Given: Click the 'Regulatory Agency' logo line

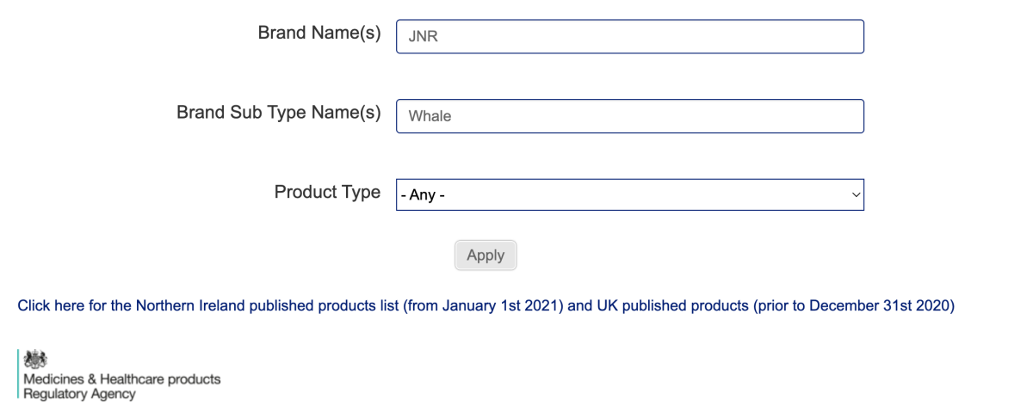Looking at the screenshot, I should (79, 394).
